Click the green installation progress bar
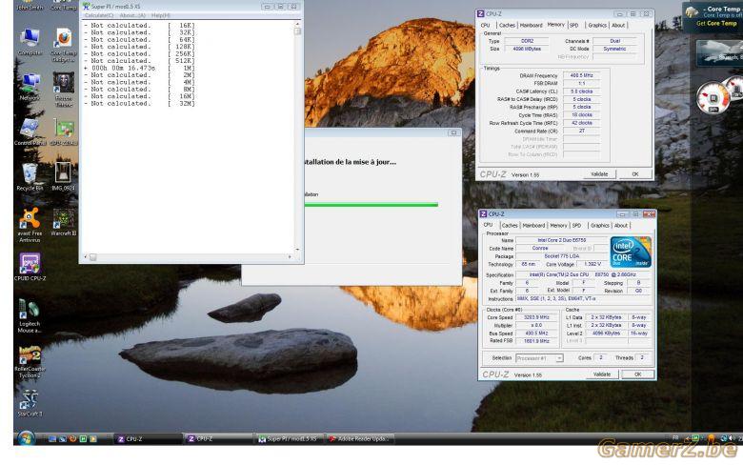 (371, 205)
